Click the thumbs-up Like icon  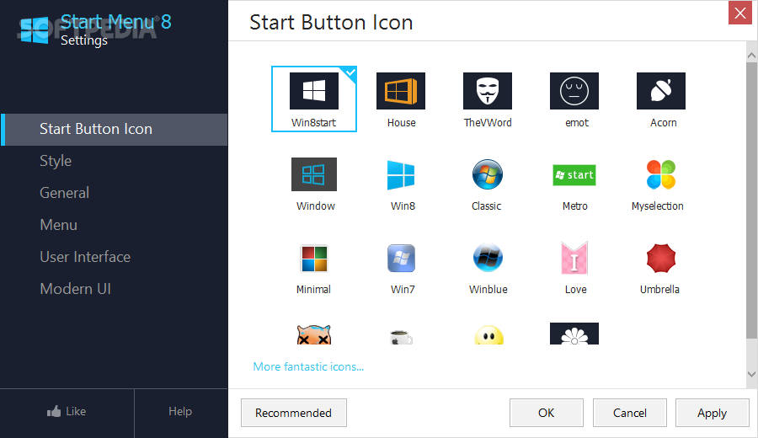(x=54, y=411)
